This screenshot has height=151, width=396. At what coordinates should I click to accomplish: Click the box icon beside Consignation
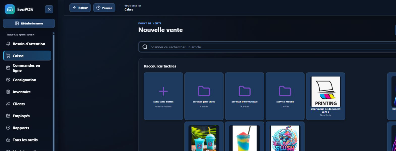pyautogui.click(x=8, y=80)
